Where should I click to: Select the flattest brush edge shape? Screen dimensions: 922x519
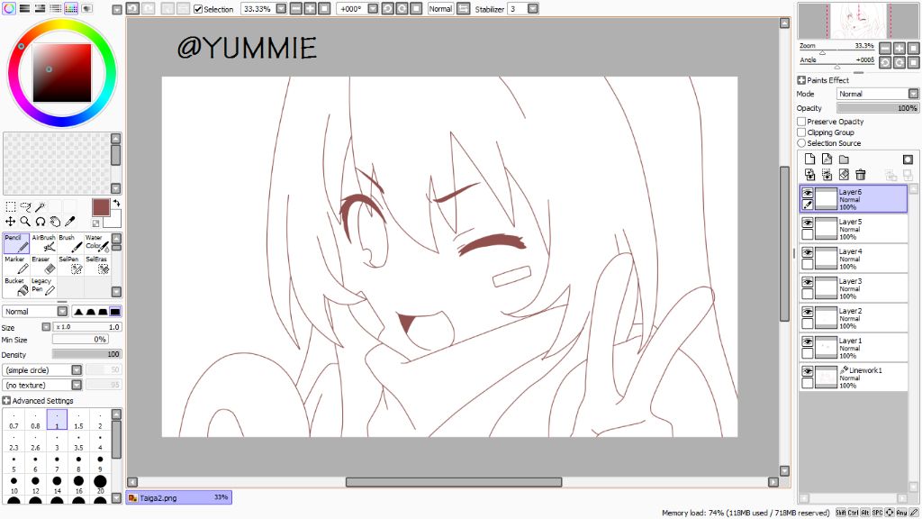(x=115, y=311)
